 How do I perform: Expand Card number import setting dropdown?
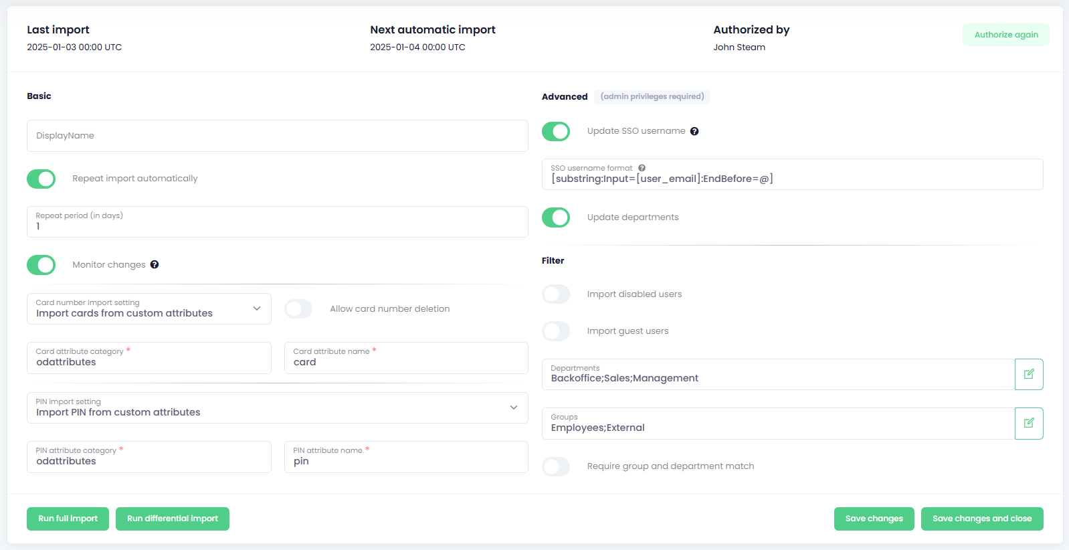click(x=149, y=308)
